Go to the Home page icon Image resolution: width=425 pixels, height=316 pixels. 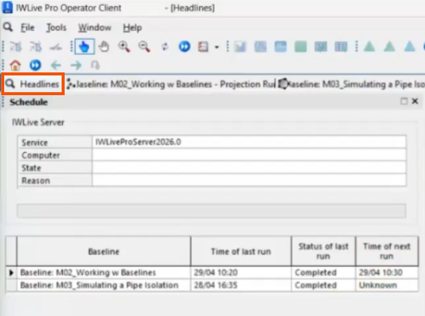point(15,65)
